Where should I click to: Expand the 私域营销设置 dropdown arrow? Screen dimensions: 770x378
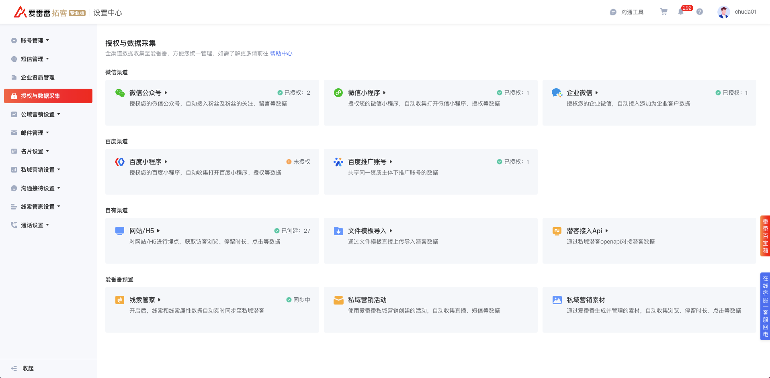[59, 170]
